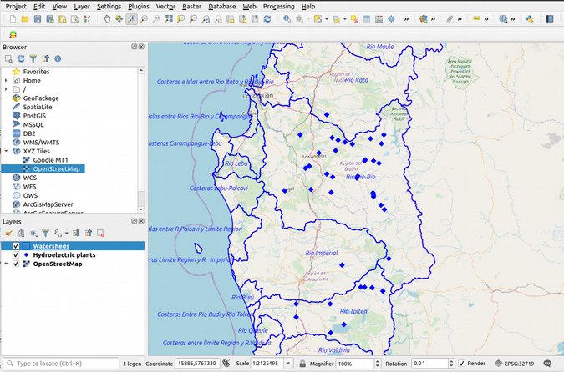Refresh the Browser panel
Image resolution: width=564 pixels, height=372 pixels.
click(21, 59)
